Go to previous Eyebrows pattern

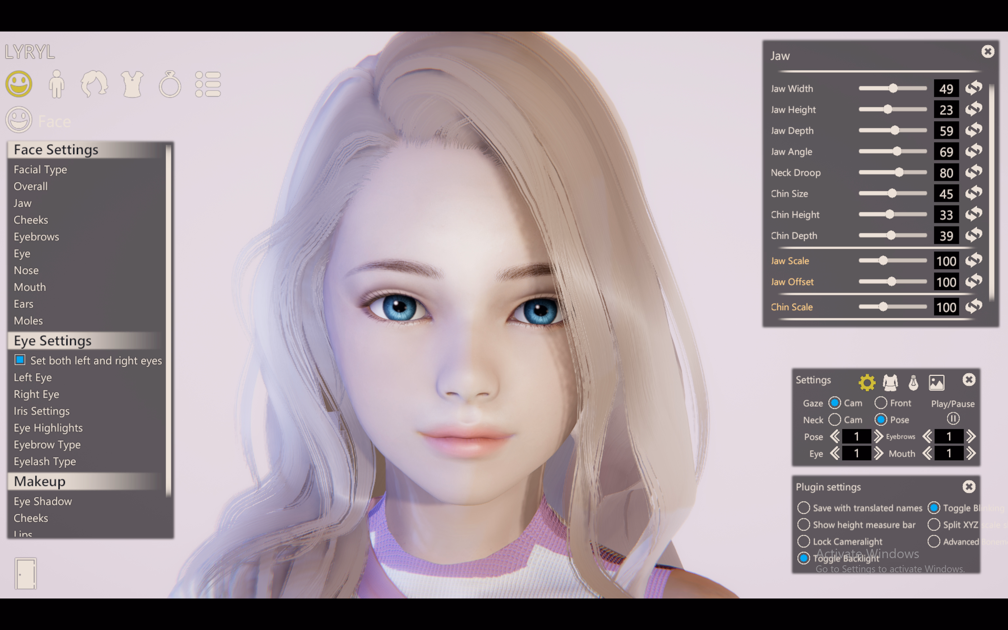[927, 436]
